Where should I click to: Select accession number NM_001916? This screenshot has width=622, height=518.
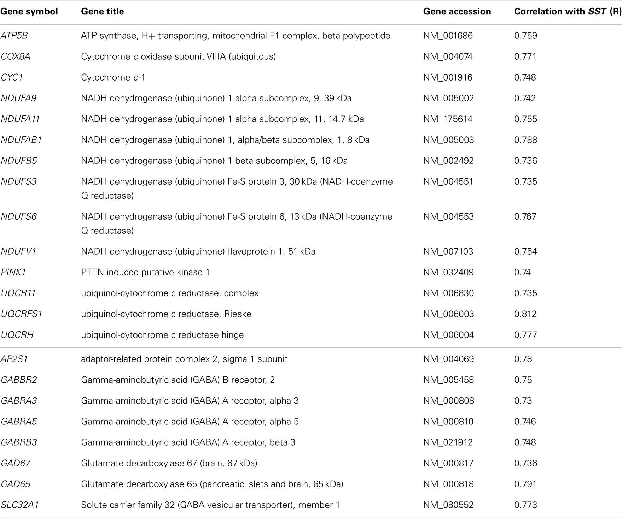[448, 77]
